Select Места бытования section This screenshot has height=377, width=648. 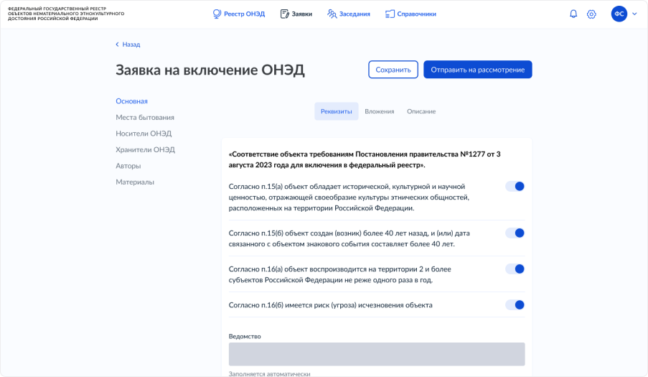pos(145,117)
